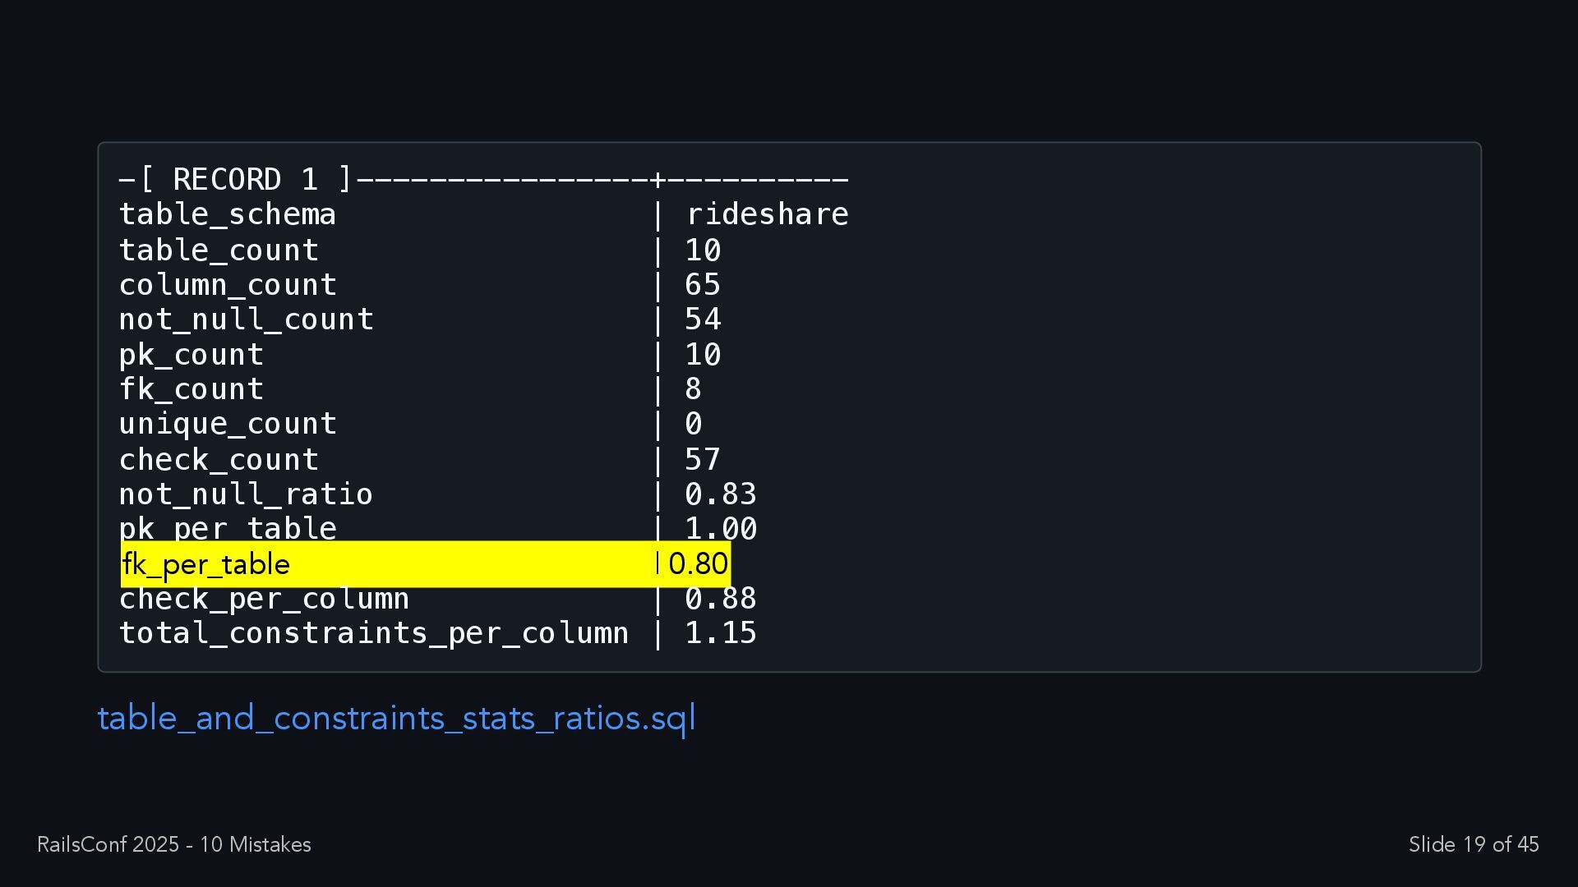Click the RECORD 1 header line

tap(484, 179)
